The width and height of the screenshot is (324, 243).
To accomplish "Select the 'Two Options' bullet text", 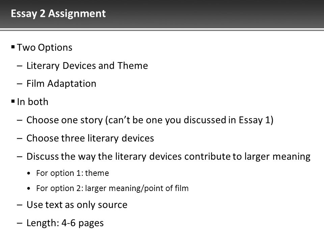I will tap(45, 48).
